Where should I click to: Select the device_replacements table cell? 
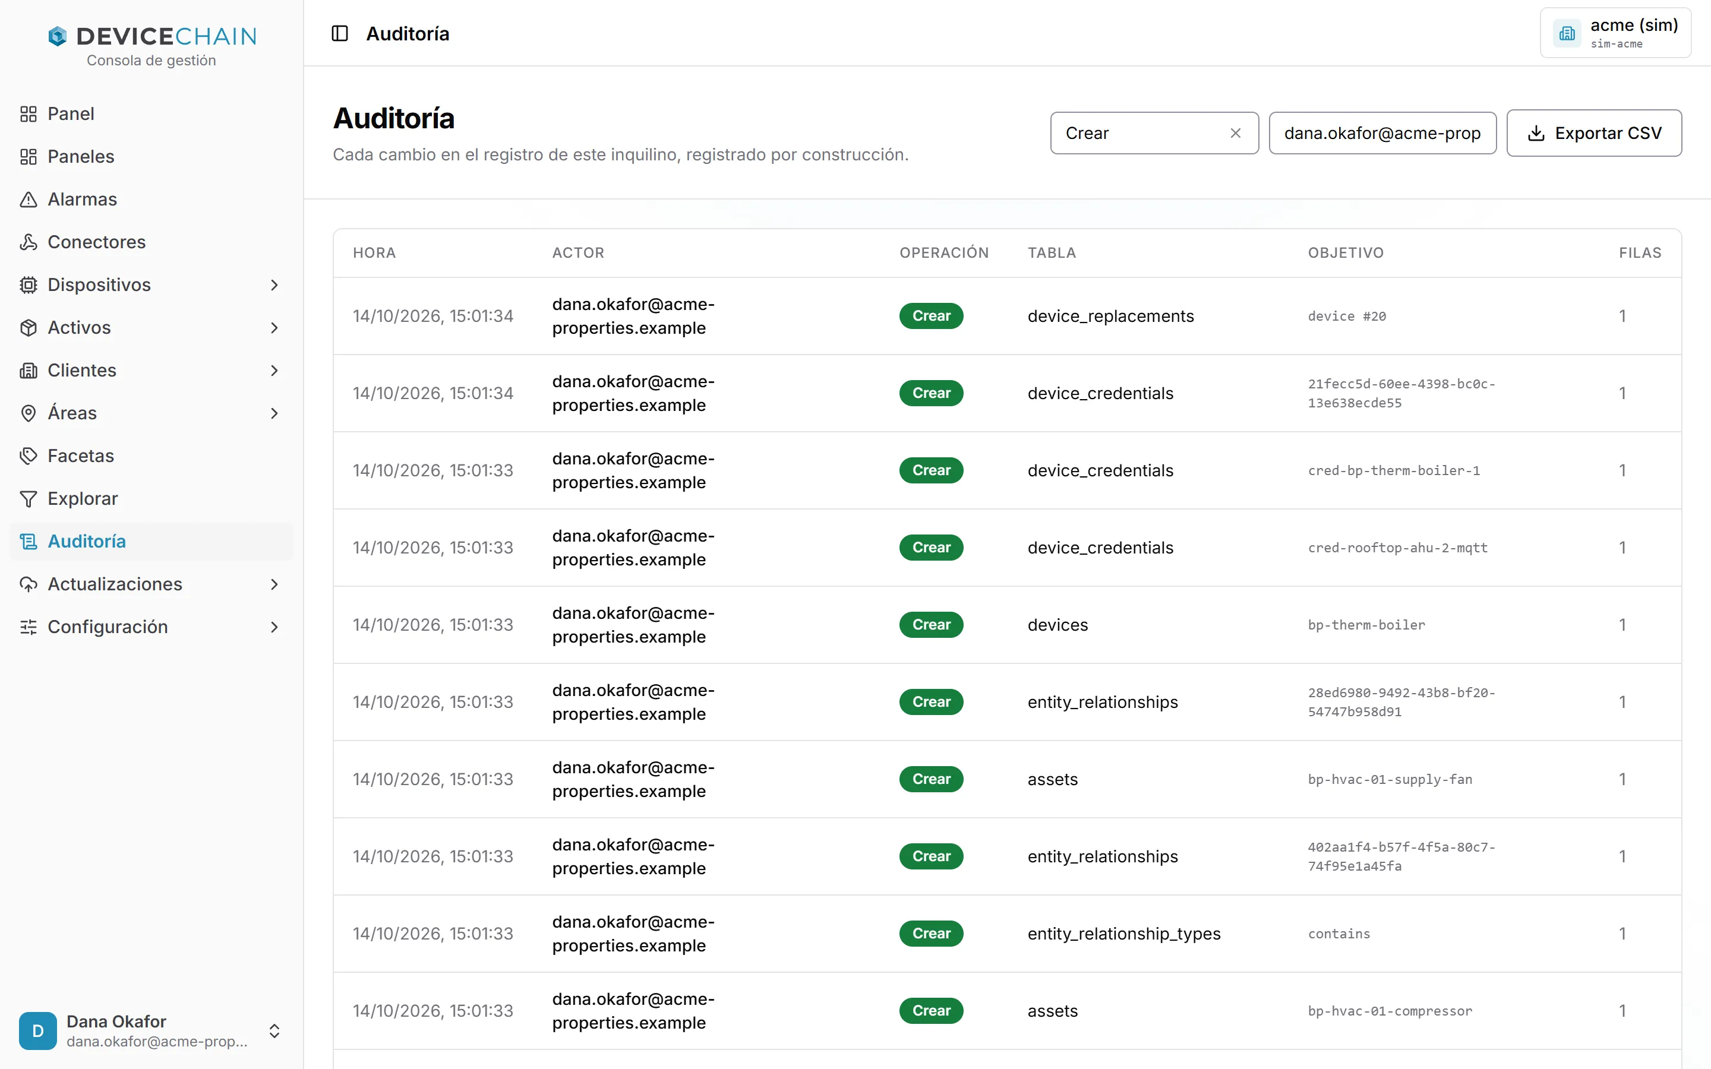tap(1111, 316)
